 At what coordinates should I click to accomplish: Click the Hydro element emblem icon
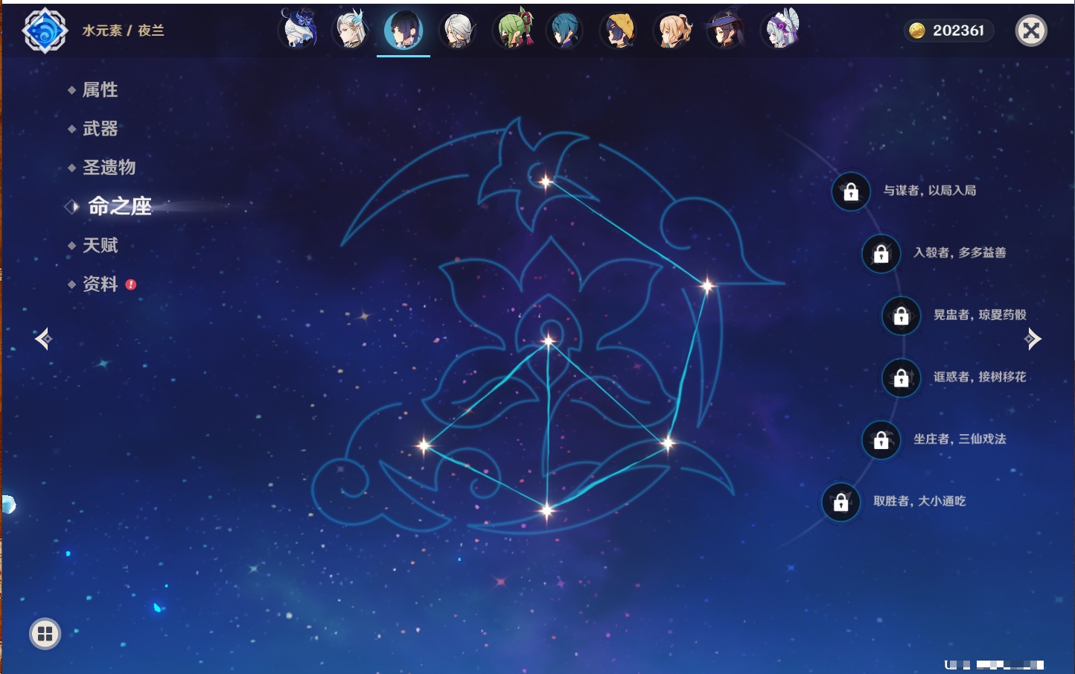45,31
